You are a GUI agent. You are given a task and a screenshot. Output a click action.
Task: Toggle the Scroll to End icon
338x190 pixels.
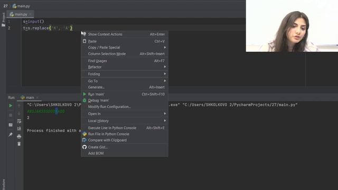tap(19, 129)
